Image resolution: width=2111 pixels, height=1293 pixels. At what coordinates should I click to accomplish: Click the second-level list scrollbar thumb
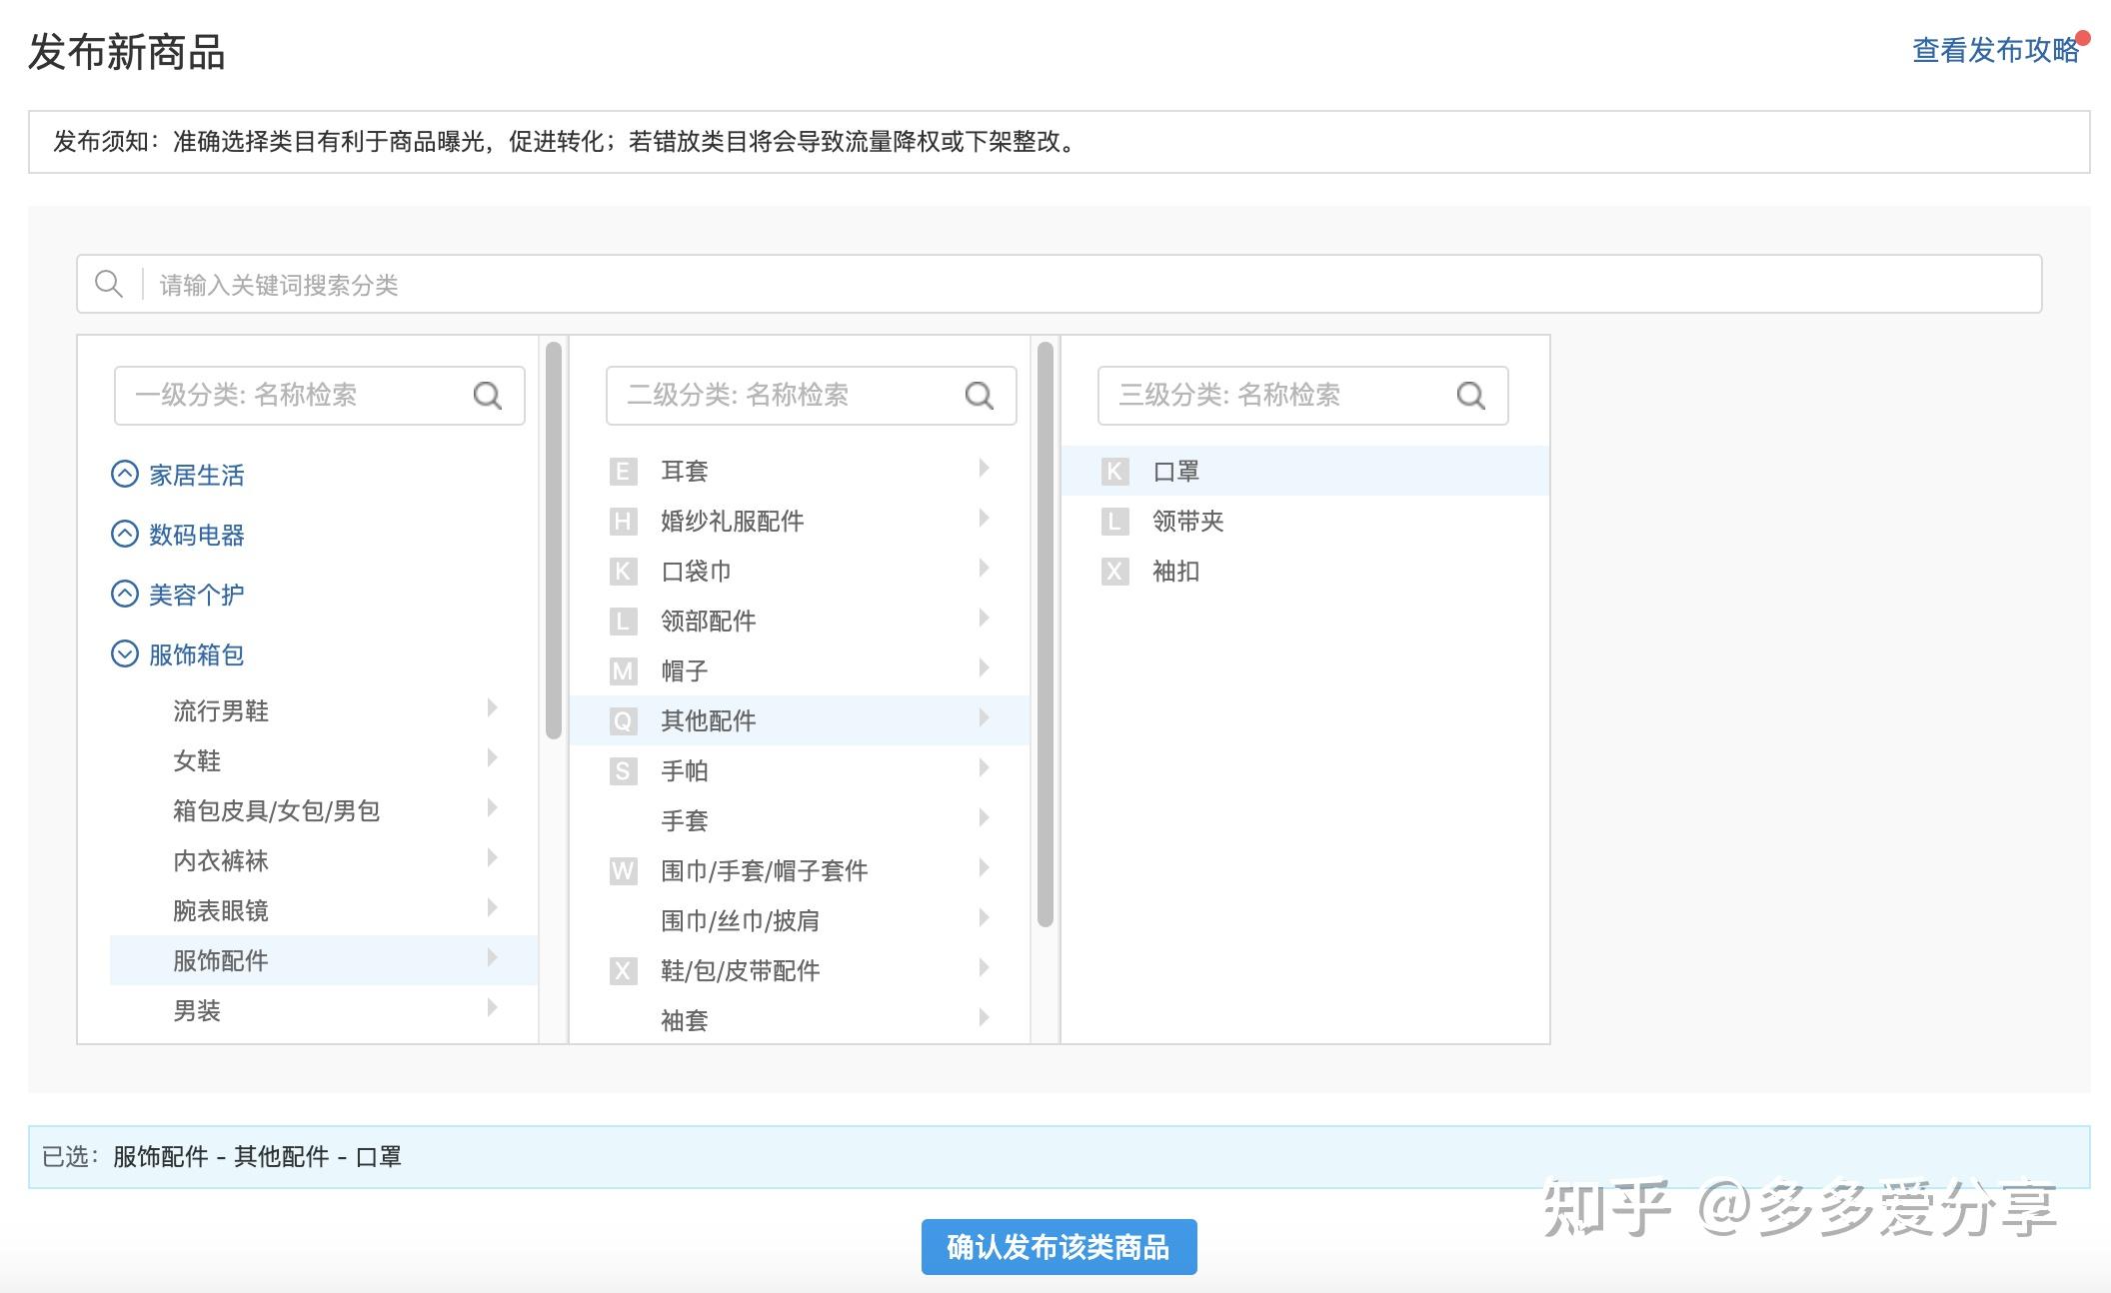pyautogui.click(x=1046, y=635)
